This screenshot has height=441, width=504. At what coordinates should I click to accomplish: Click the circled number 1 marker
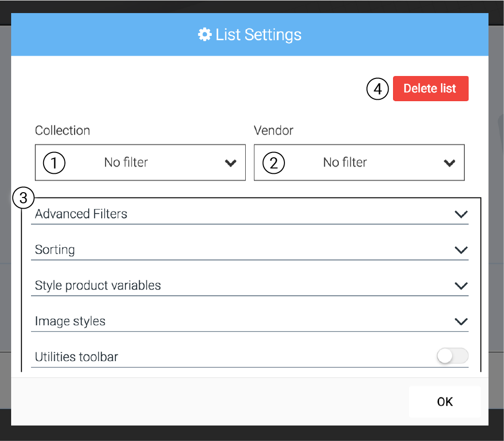pos(54,163)
